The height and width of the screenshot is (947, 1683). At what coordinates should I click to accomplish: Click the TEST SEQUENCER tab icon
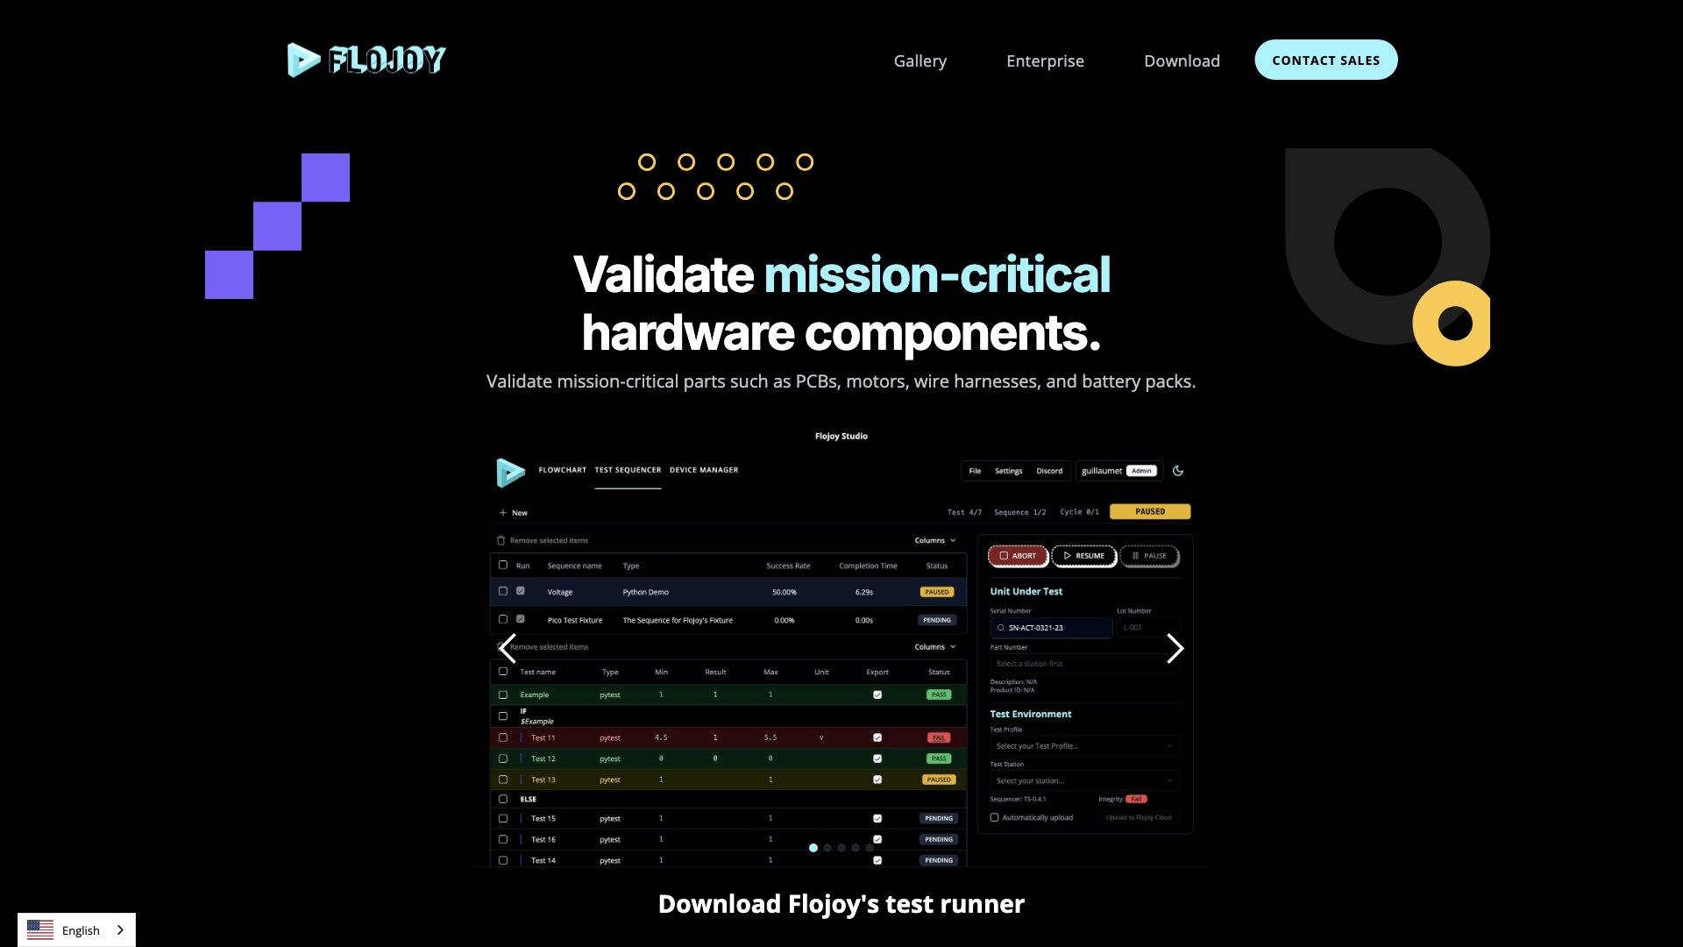(628, 469)
